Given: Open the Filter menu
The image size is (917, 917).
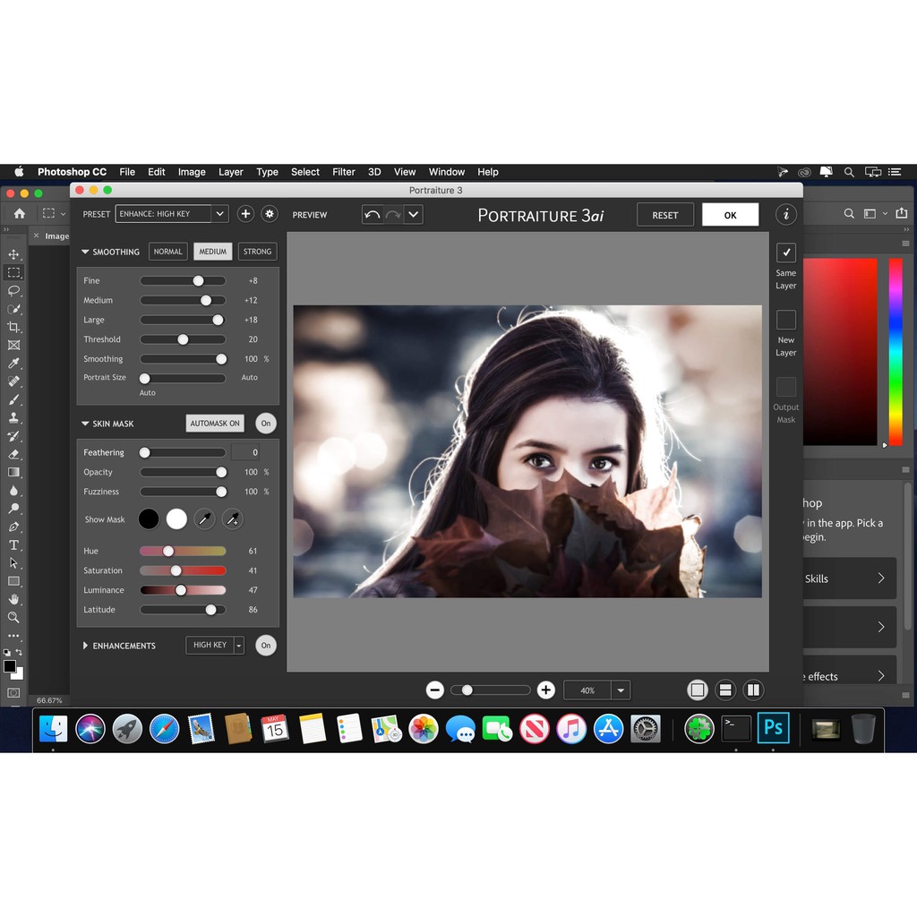Looking at the screenshot, I should tap(344, 172).
